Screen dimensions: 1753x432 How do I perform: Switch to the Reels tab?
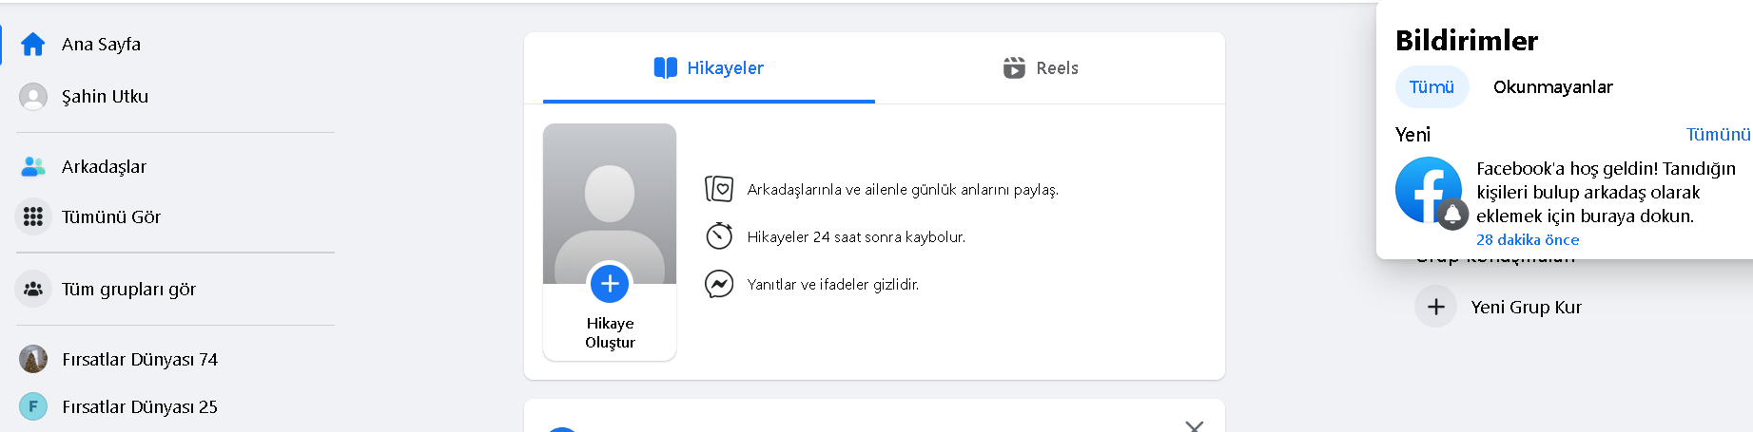(1041, 67)
